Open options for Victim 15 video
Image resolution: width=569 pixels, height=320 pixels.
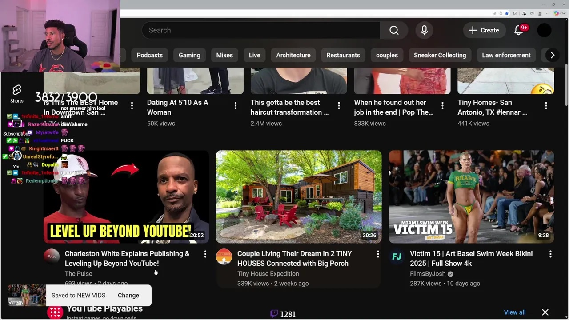[x=550, y=254]
